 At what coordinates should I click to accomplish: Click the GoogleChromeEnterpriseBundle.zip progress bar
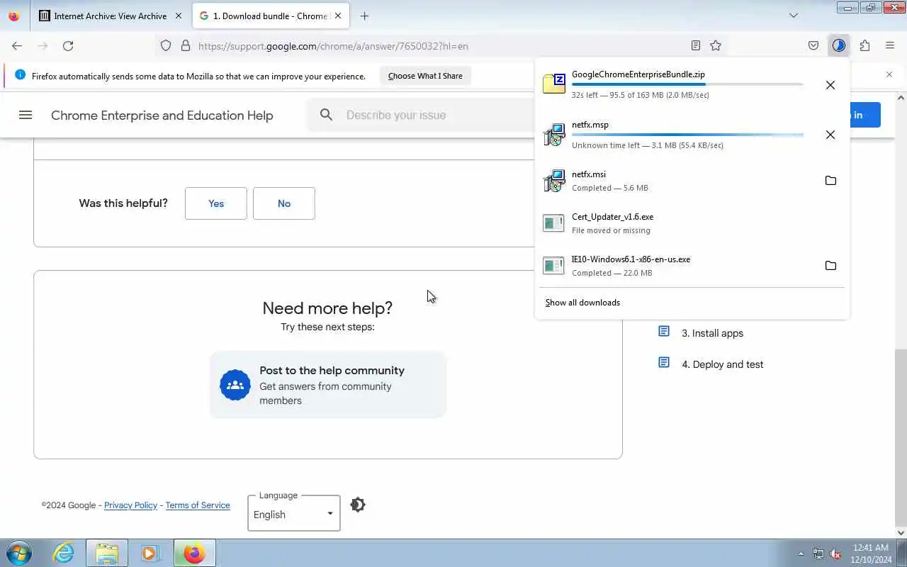[x=687, y=84]
